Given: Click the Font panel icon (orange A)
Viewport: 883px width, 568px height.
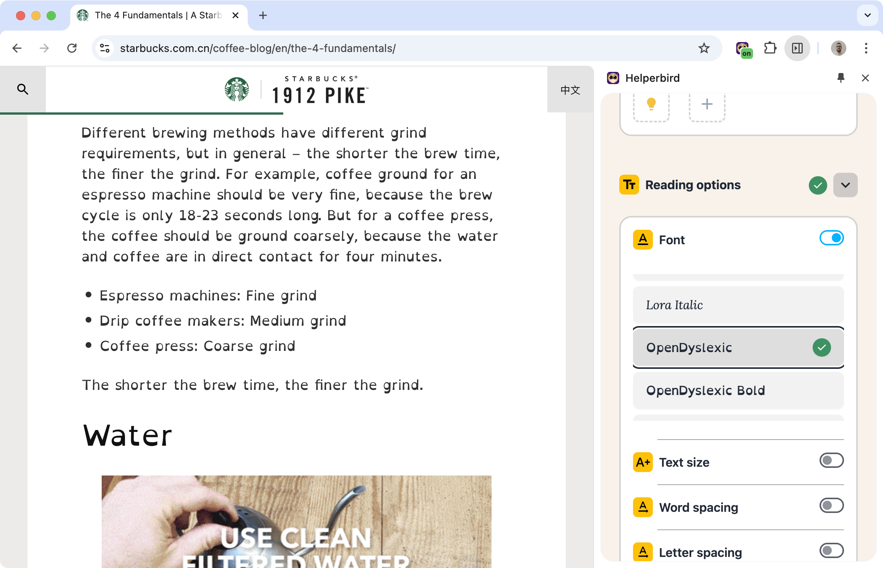Looking at the screenshot, I should point(642,239).
